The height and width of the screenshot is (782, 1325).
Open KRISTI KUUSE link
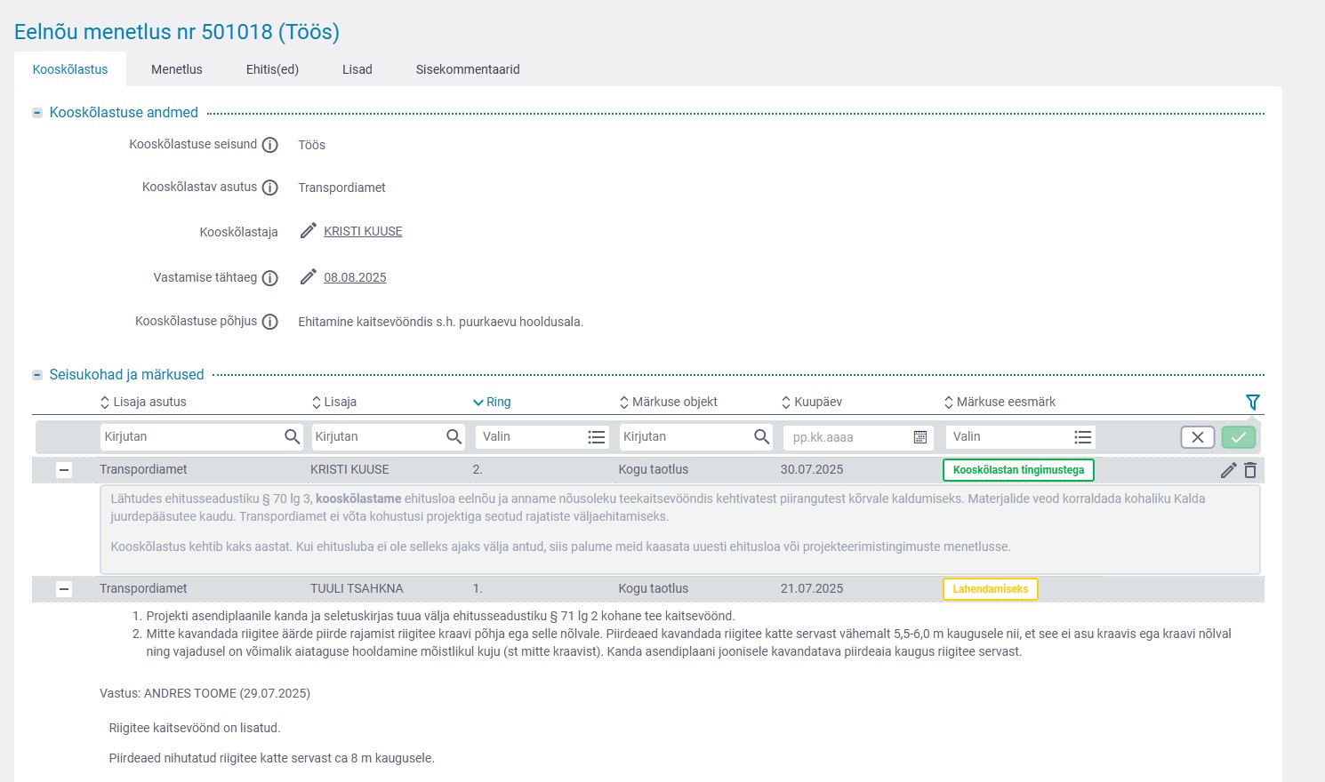point(363,231)
